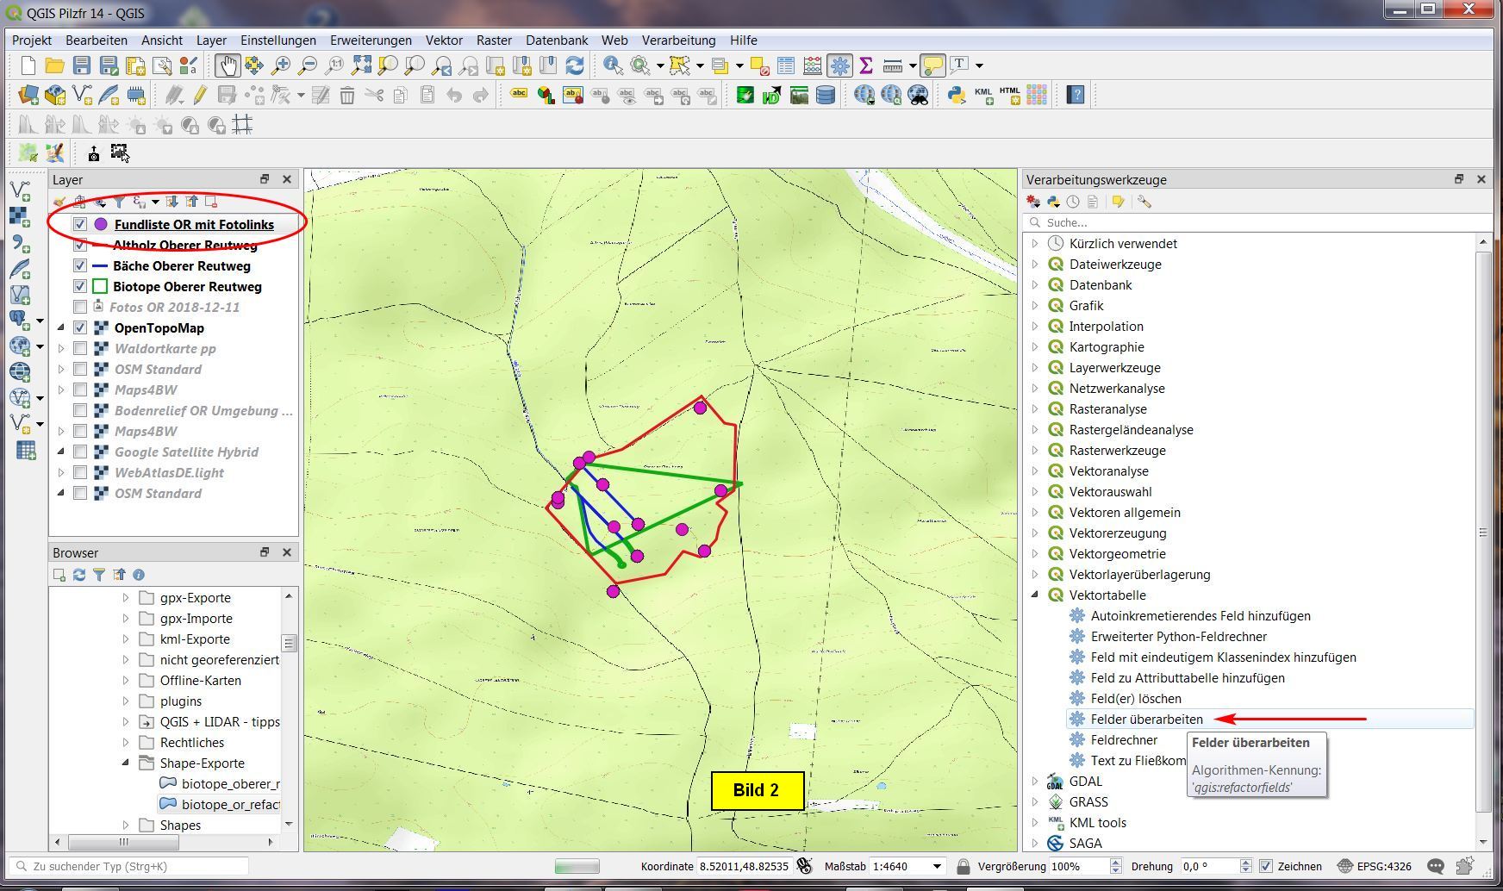This screenshot has width=1503, height=891.
Task: Expand the Vektoranalyse tool group
Action: [x=1035, y=471]
